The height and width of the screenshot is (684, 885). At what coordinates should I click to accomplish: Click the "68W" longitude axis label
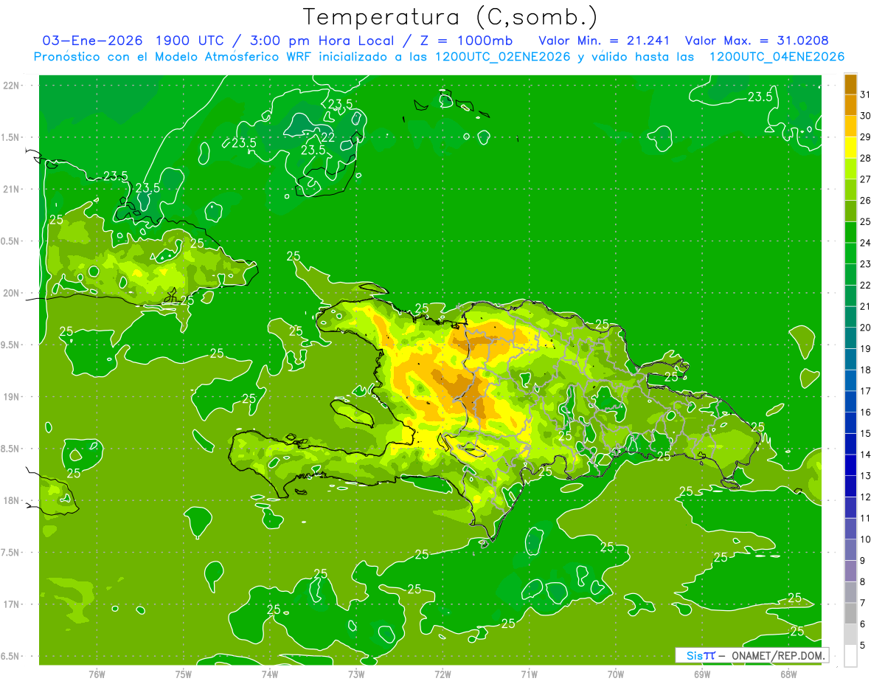pyautogui.click(x=788, y=674)
